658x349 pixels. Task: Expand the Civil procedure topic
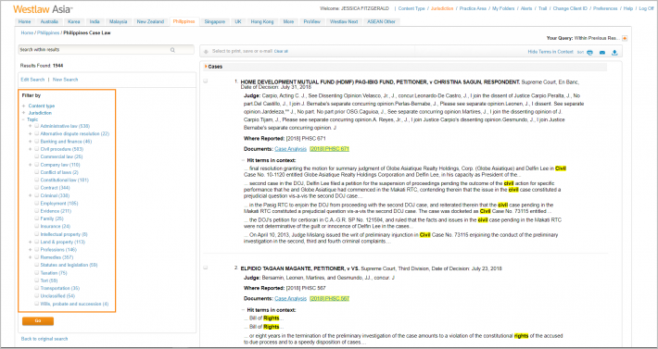point(31,149)
